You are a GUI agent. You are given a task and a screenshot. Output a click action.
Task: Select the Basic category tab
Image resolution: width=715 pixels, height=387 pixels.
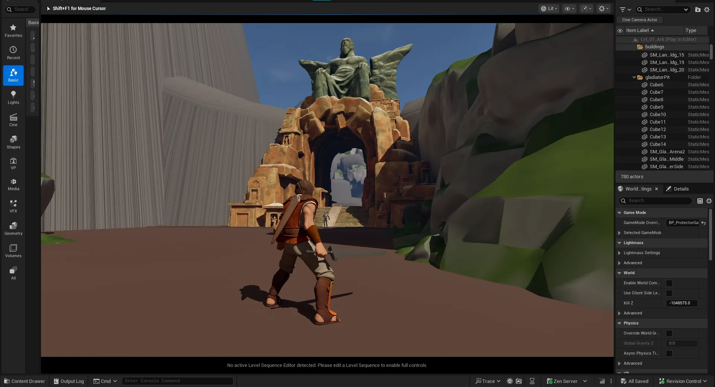tap(13, 76)
